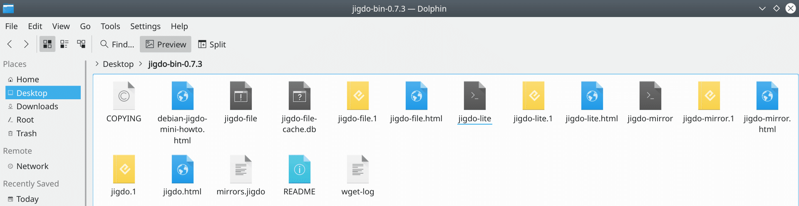This screenshot has height=206, width=799.
Task: Select the jigdo.1 man page icon
Action: [x=124, y=169]
